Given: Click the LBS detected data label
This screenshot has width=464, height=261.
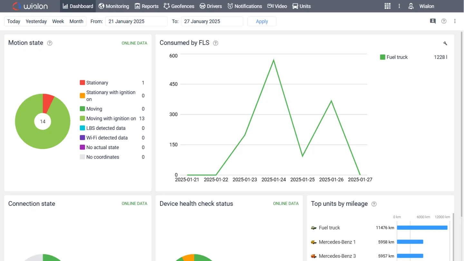Looking at the screenshot, I should point(106,128).
